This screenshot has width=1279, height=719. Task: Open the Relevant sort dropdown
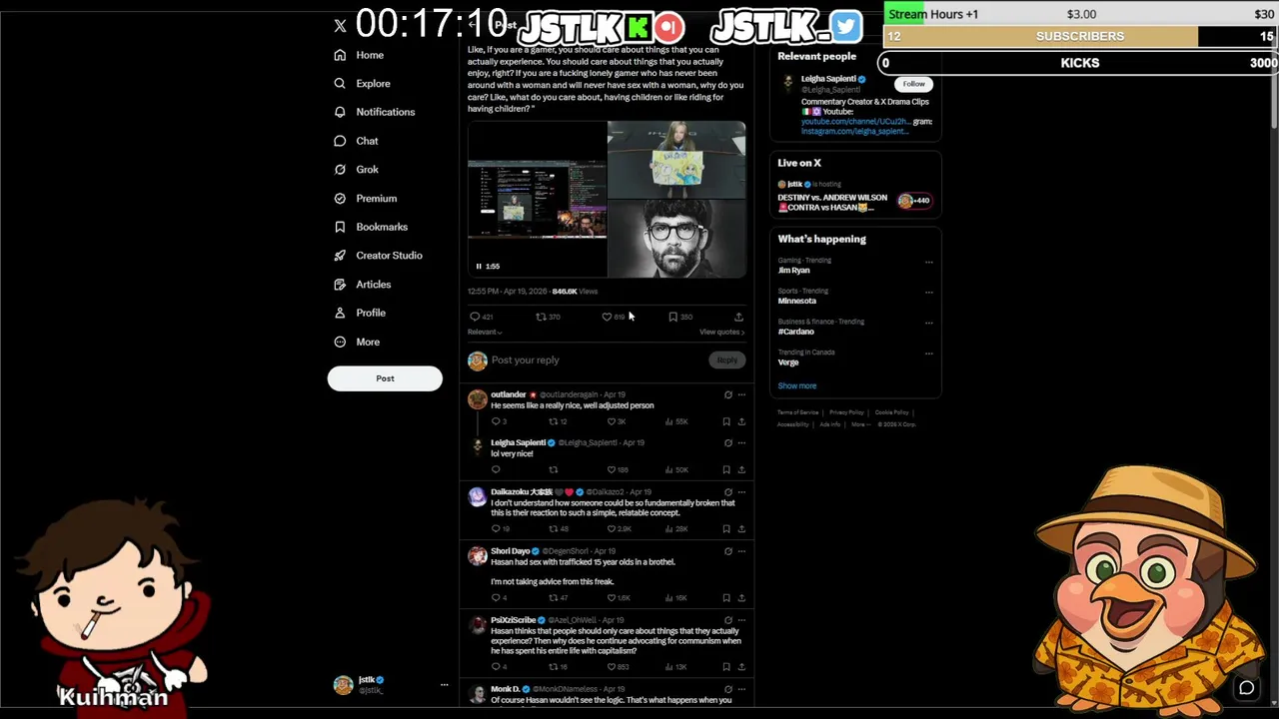coord(485,332)
